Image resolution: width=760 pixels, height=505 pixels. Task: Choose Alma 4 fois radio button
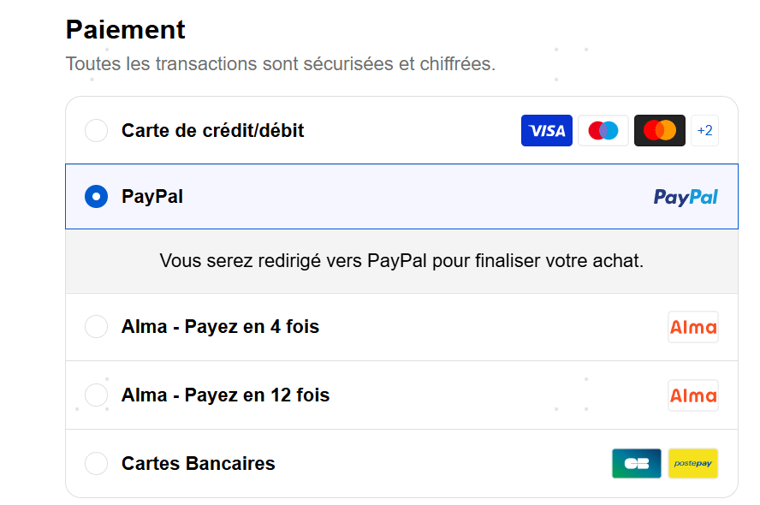tap(97, 327)
